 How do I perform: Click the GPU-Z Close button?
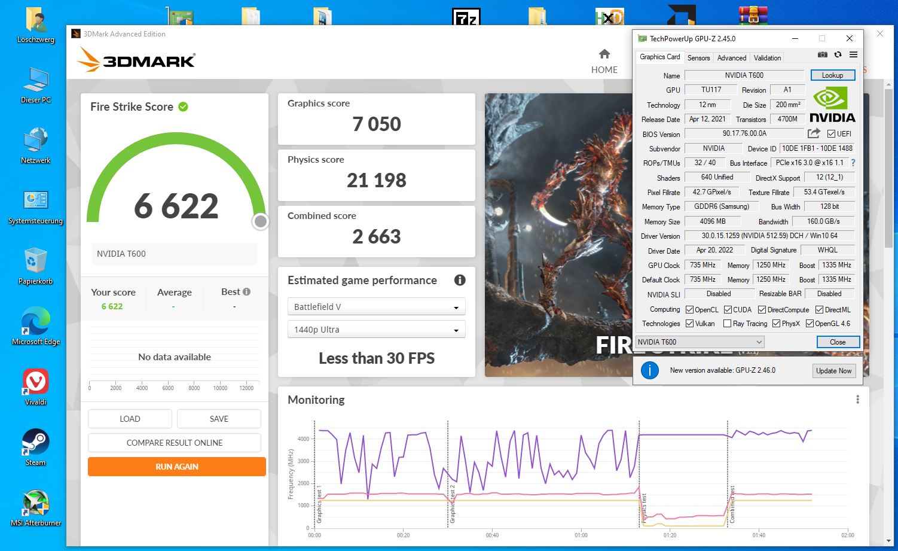click(x=838, y=342)
